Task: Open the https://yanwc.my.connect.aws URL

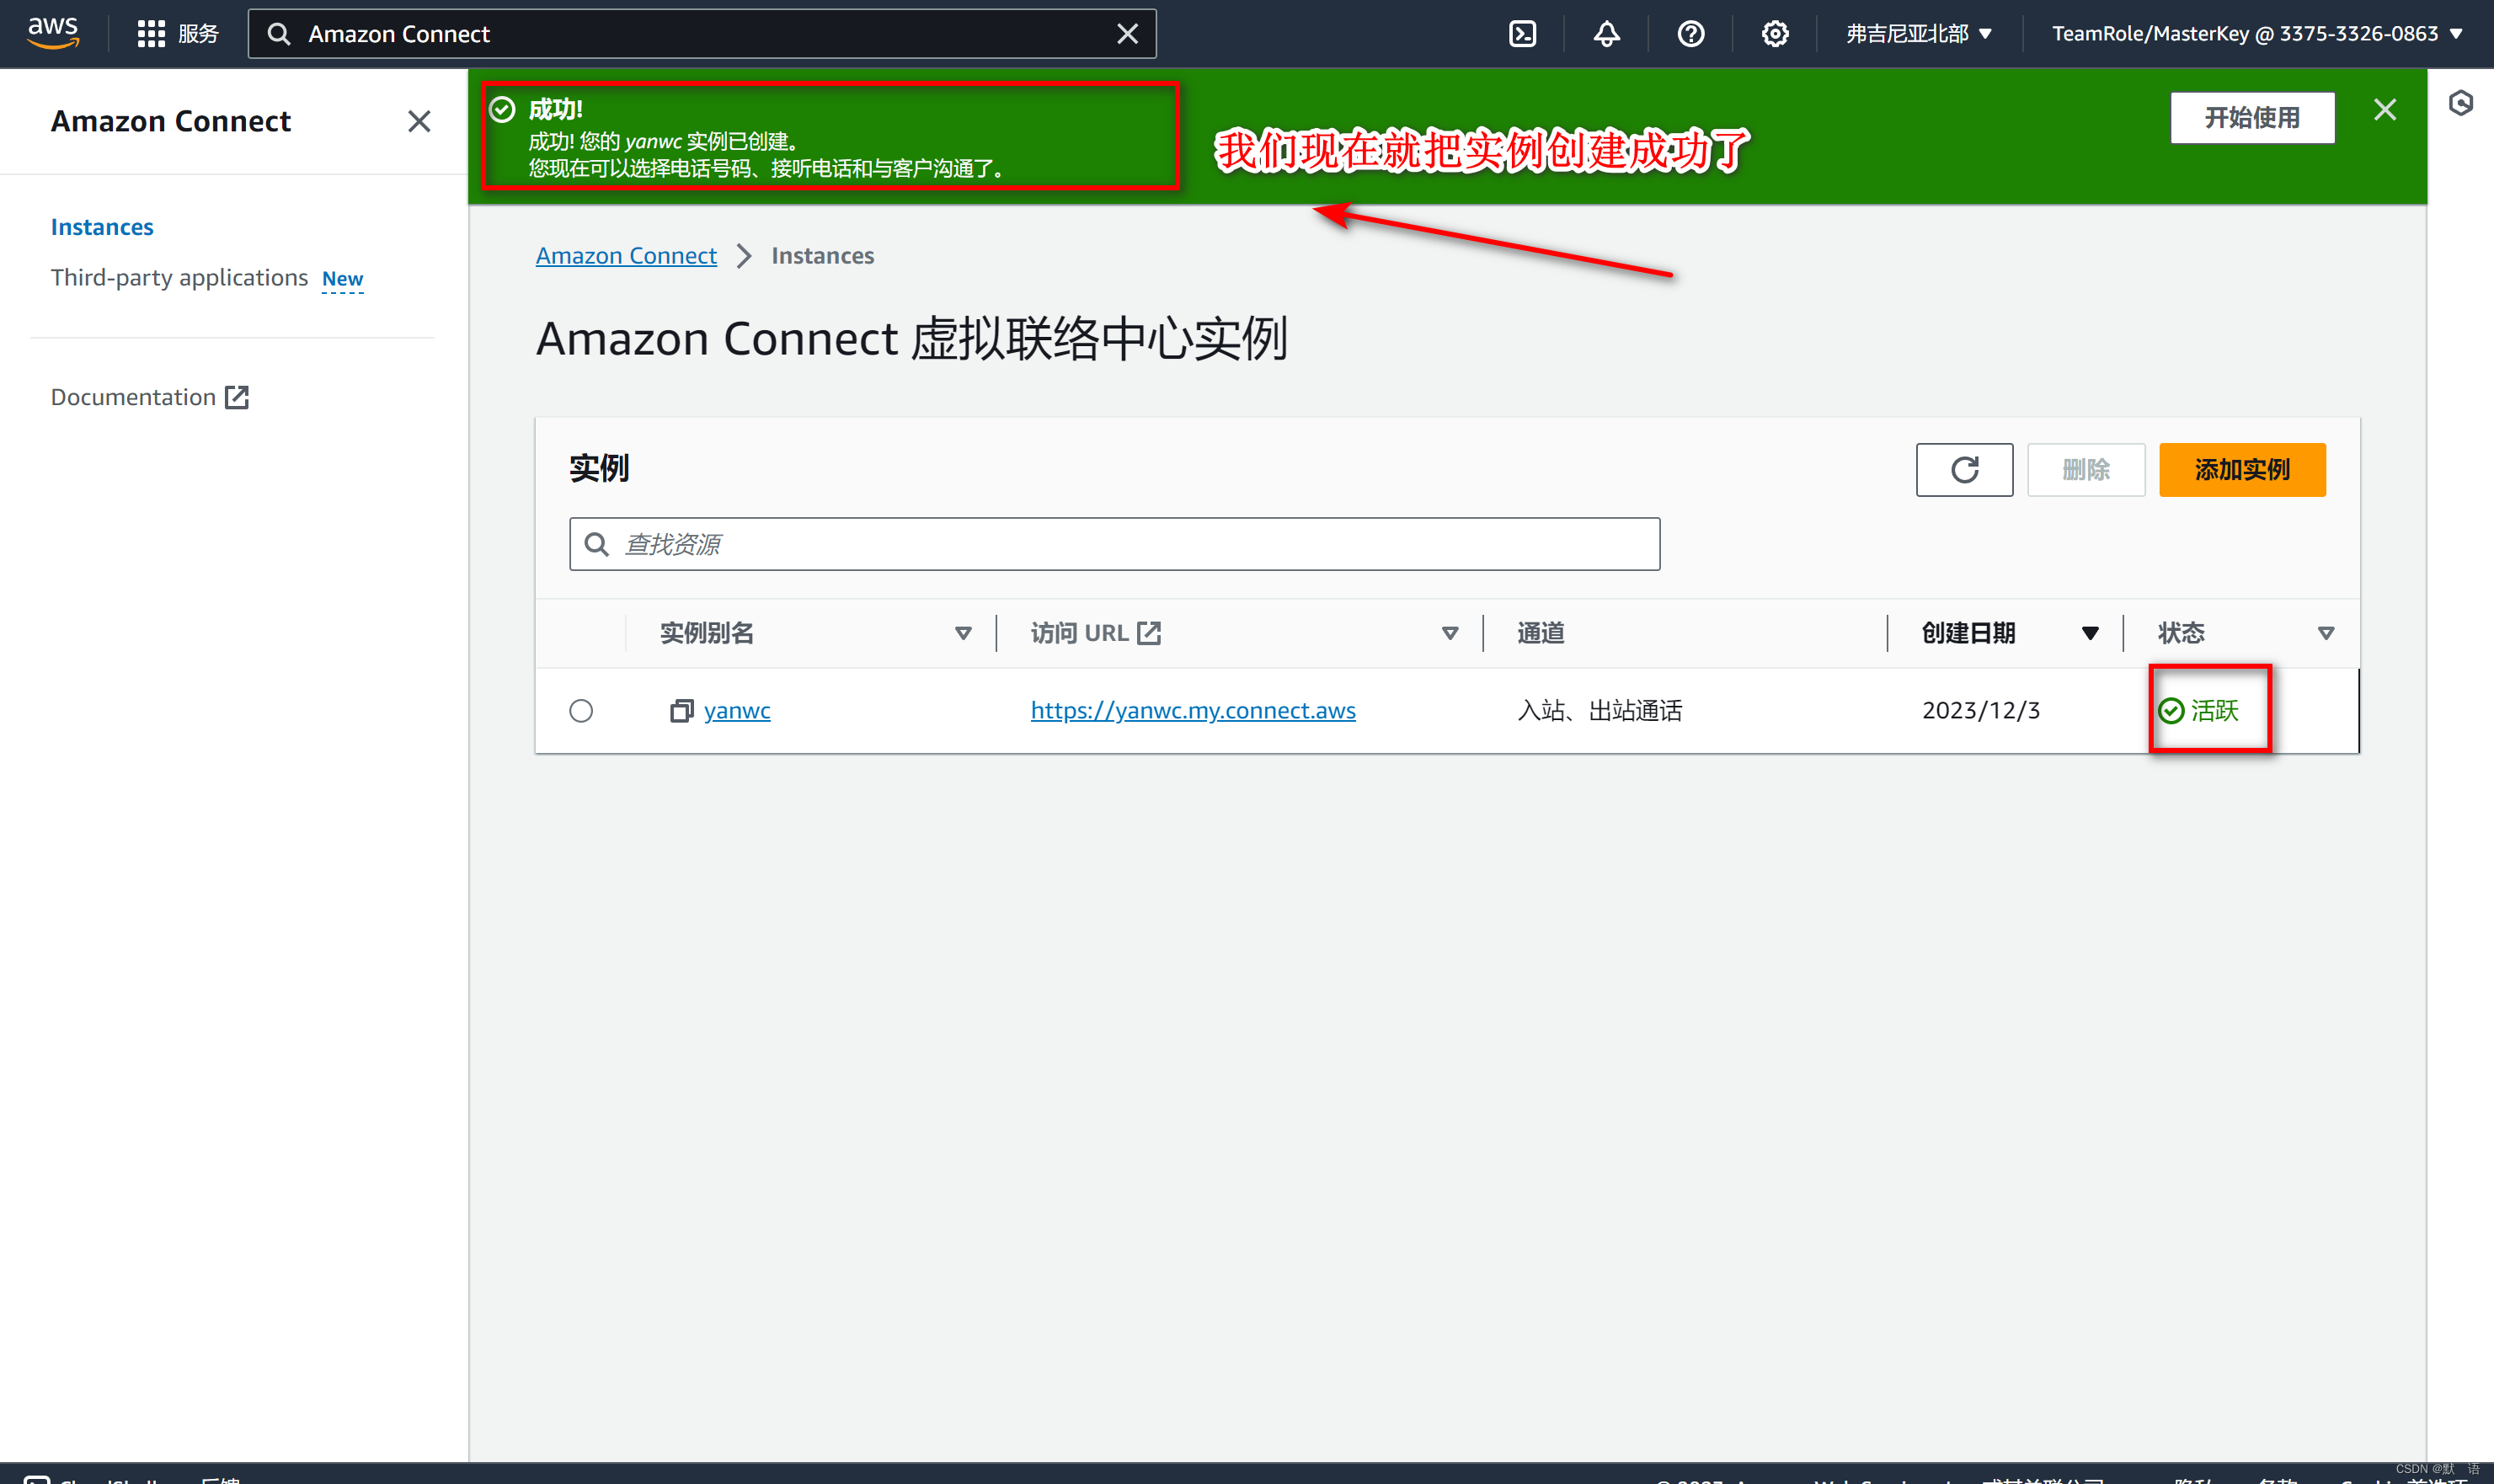Action: [x=1193, y=711]
